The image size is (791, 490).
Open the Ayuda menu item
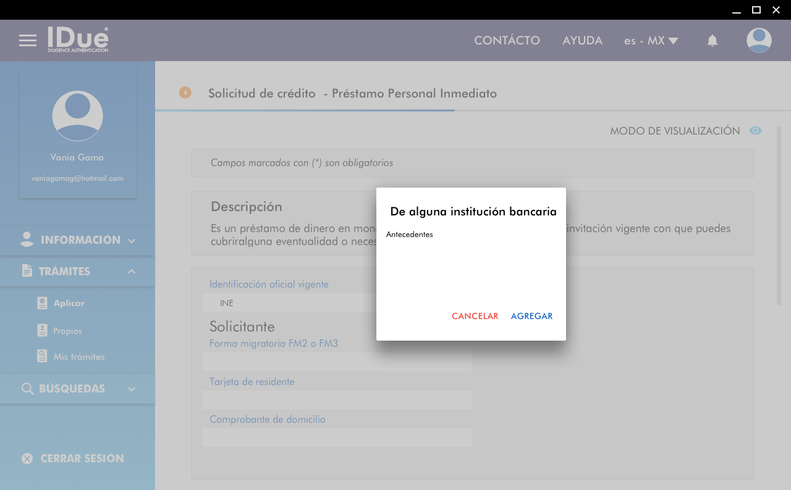click(x=582, y=41)
